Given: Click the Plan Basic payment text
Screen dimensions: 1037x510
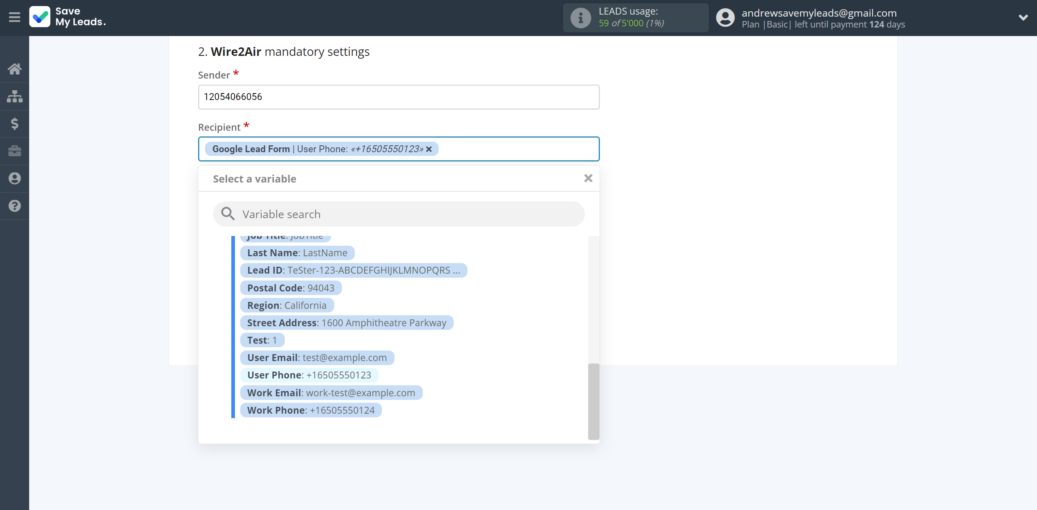Looking at the screenshot, I should 823,24.
